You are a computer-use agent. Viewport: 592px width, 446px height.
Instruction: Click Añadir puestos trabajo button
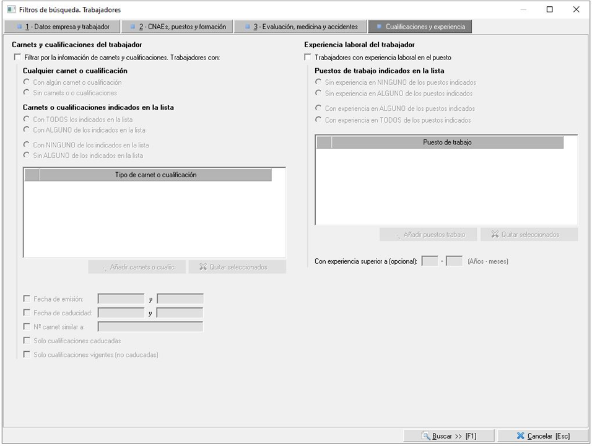click(429, 235)
